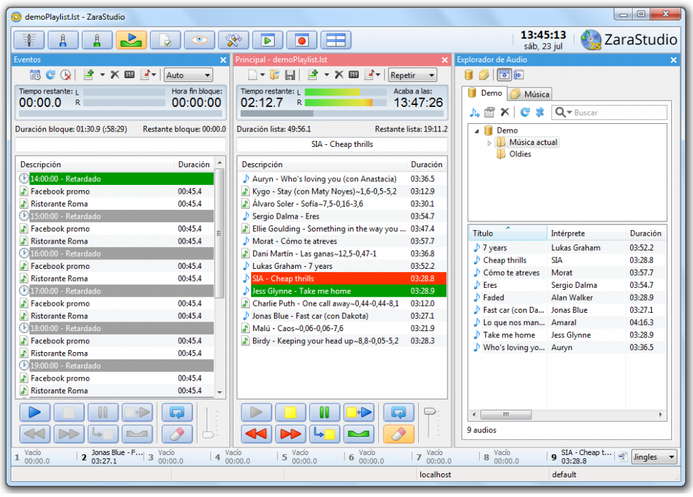The width and height of the screenshot is (693, 497).
Task: Open the tools/configuration wrench icon
Action: pyautogui.click(x=233, y=39)
